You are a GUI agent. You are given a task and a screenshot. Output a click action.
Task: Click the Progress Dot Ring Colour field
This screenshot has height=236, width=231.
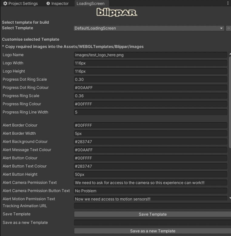150,88
